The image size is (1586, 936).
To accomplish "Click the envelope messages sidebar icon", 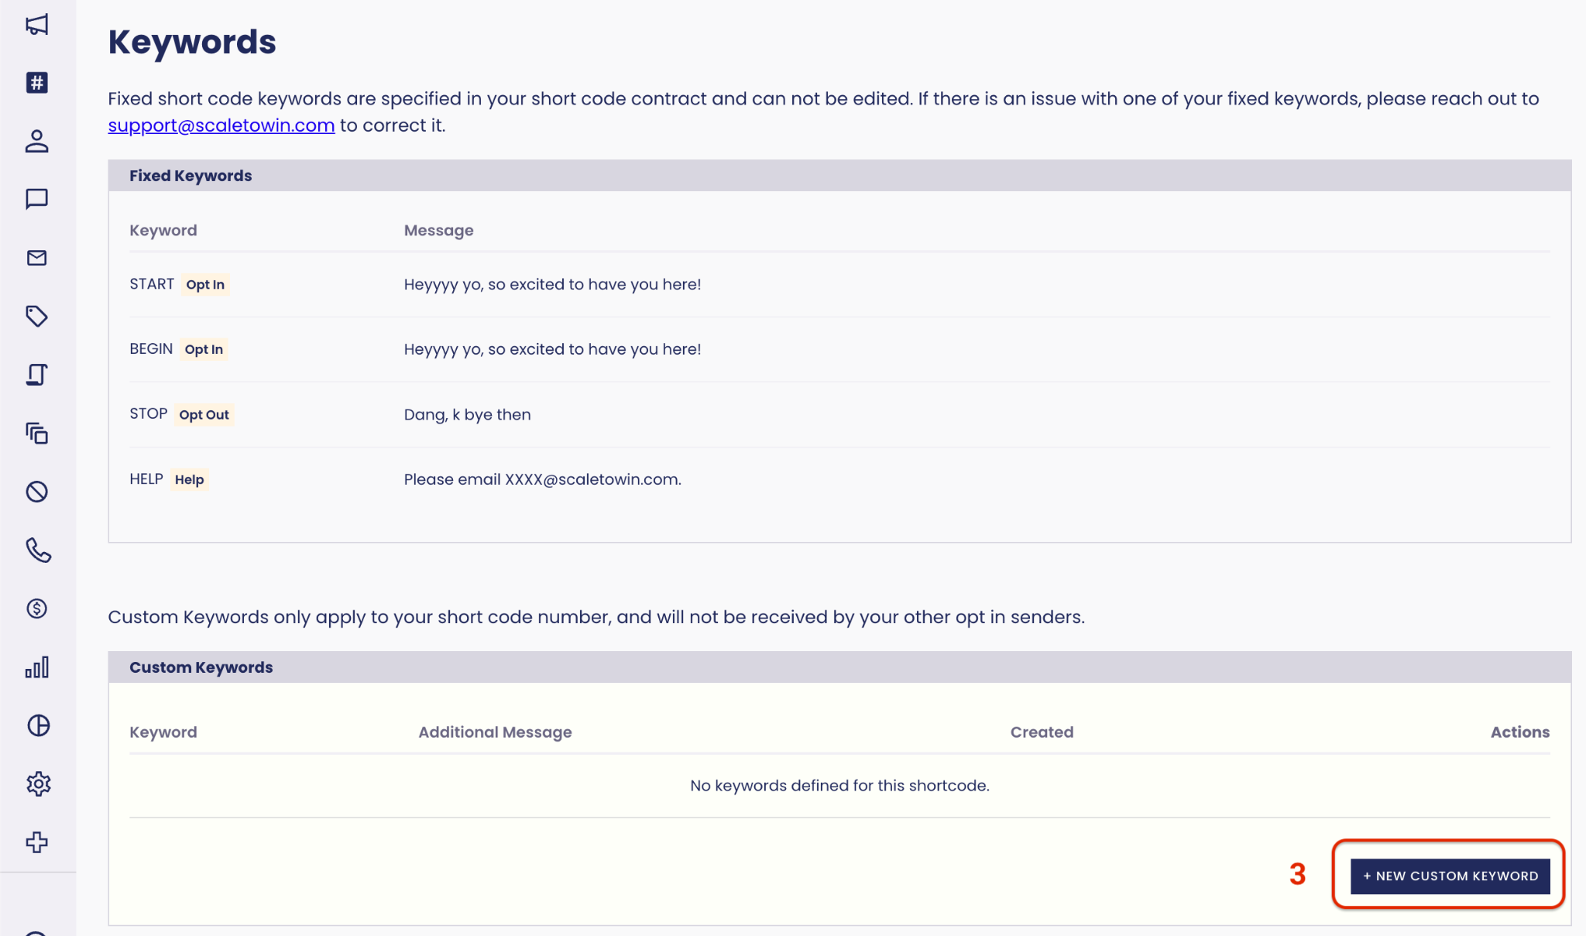I will point(37,258).
